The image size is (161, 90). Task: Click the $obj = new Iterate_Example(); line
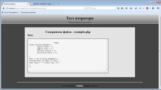point(44,59)
